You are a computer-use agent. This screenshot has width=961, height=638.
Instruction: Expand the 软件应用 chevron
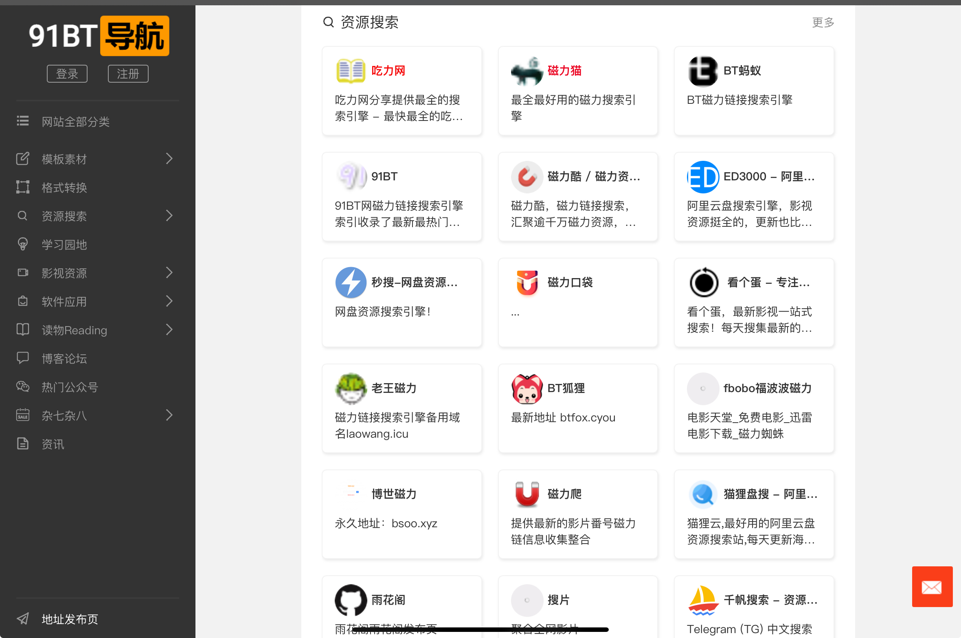click(x=169, y=301)
